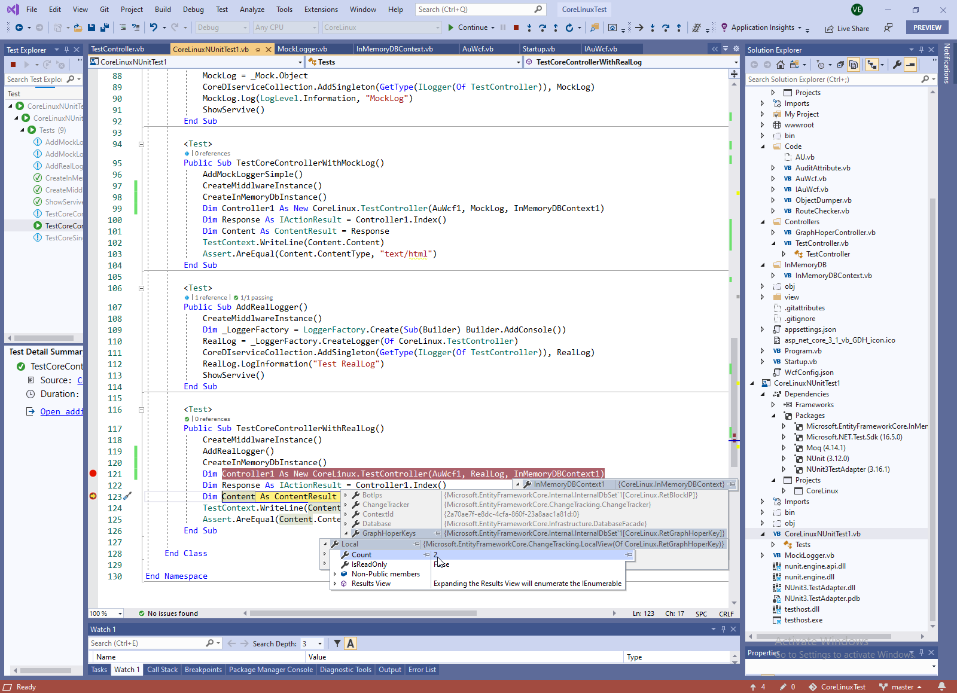Image resolution: width=957 pixels, height=693 pixels.
Task: Click the Solution Explorer Home icon
Action: (781, 65)
